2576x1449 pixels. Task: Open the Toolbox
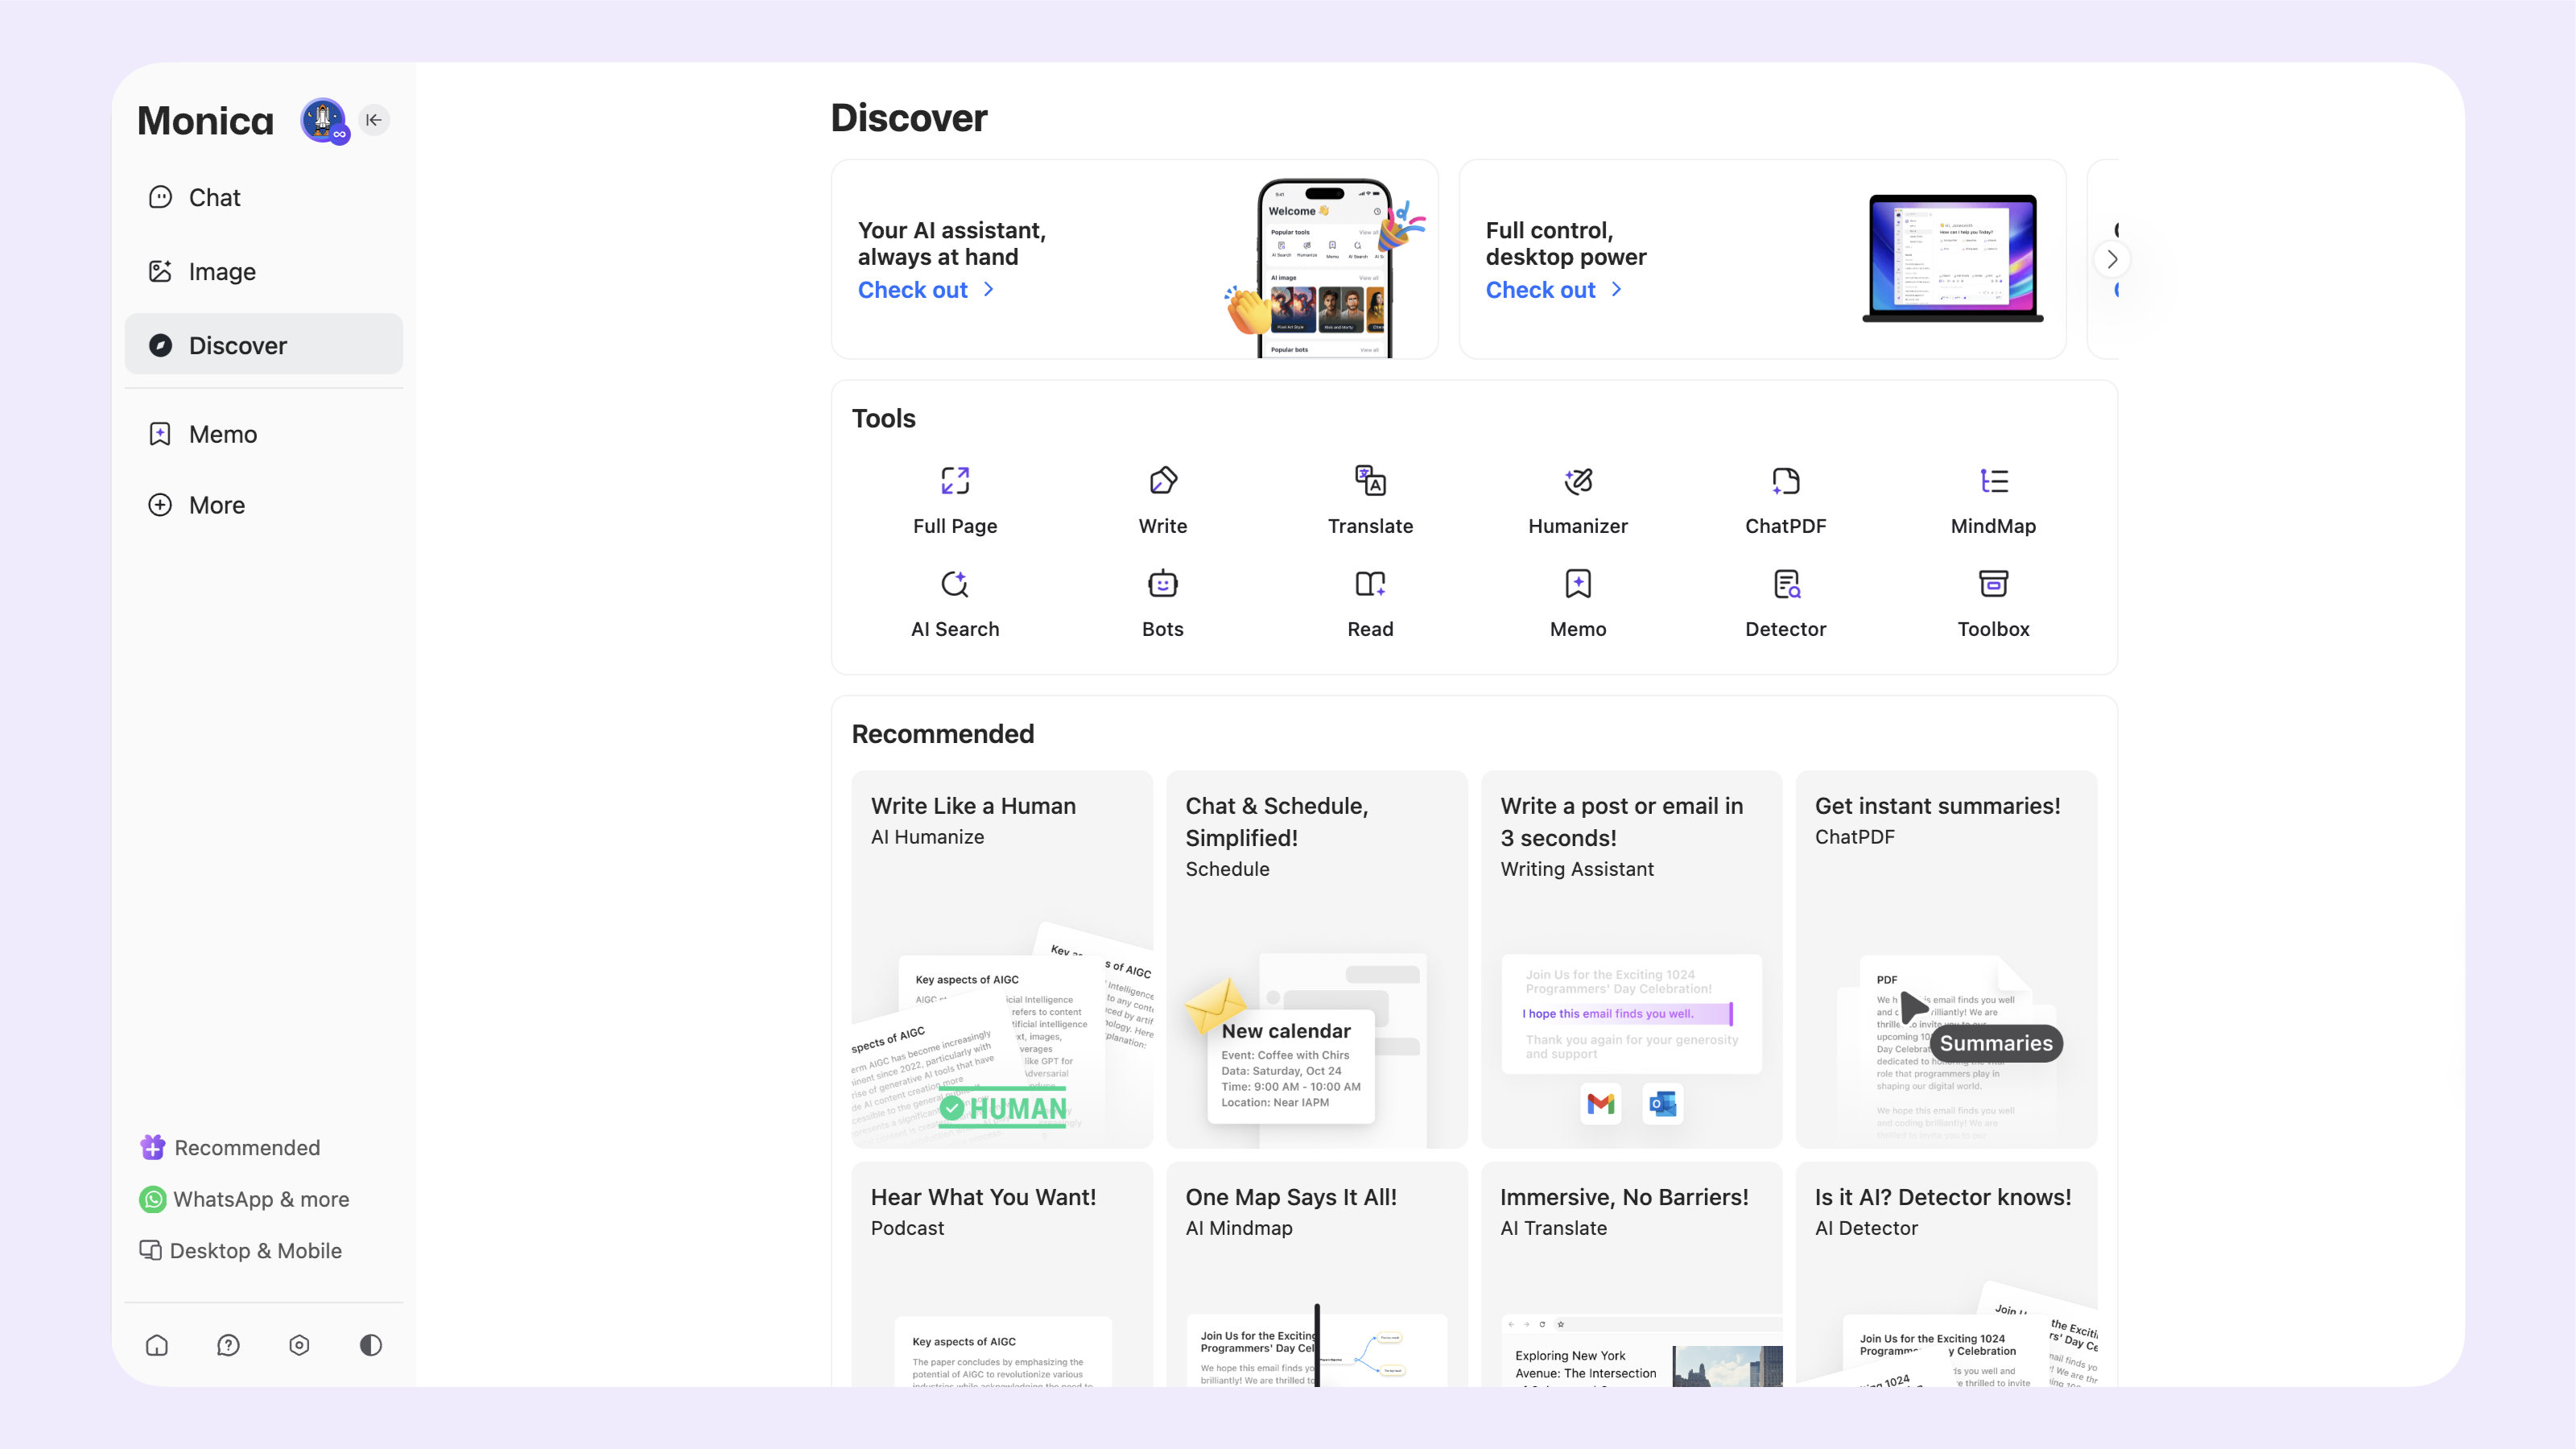[1992, 602]
